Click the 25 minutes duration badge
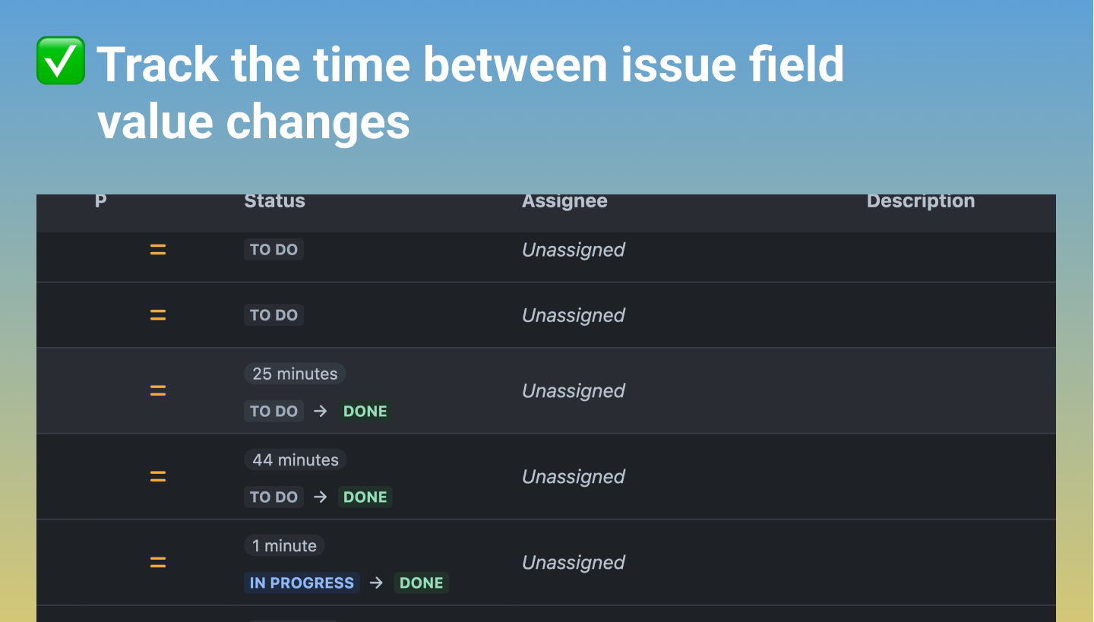The width and height of the screenshot is (1094, 622). coord(295,374)
